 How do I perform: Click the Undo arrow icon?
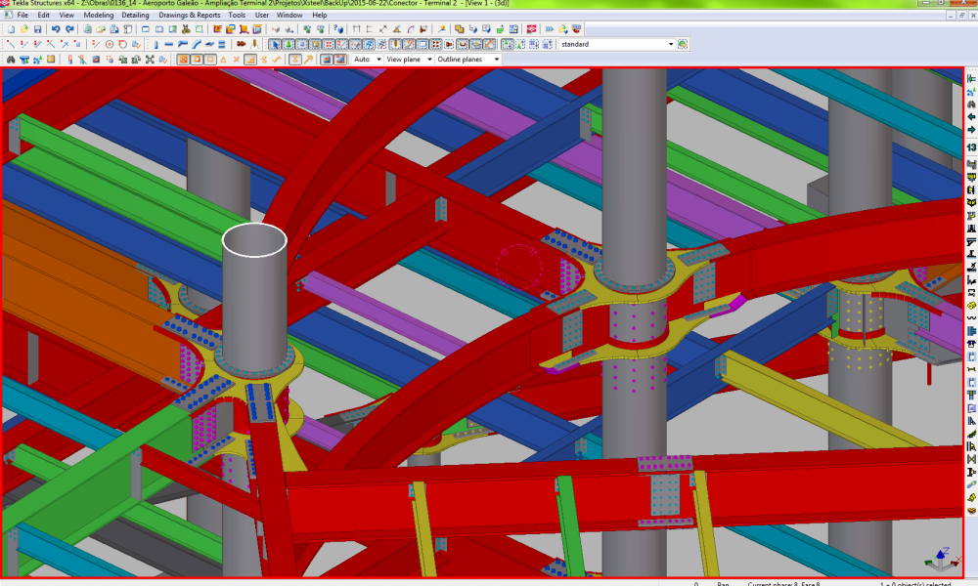click(x=56, y=29)
